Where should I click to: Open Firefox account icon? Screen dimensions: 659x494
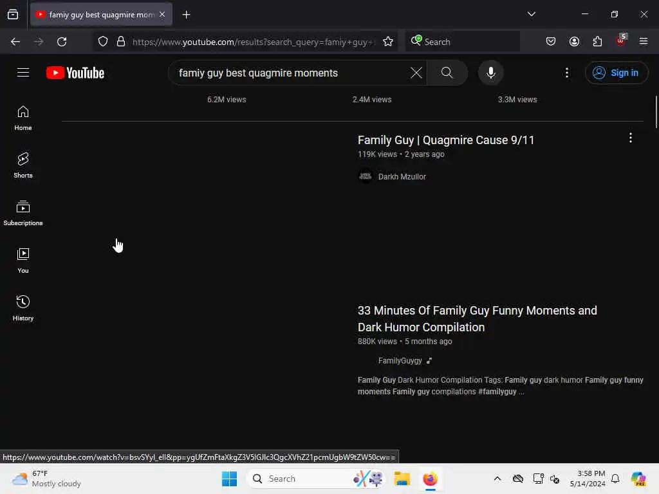click(x=574, y=42)
